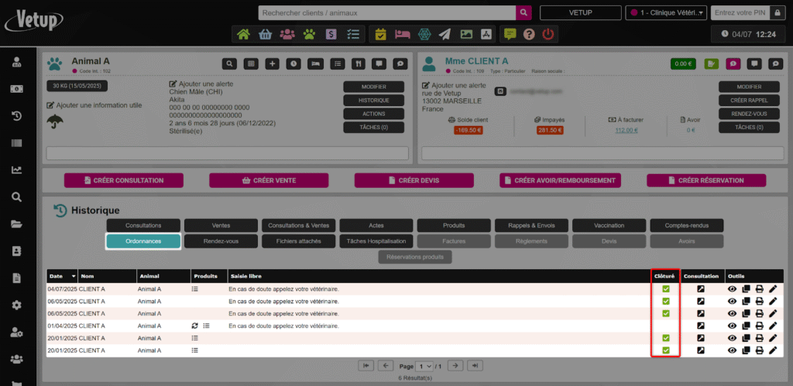Open the yellow calendar agenda icon
Viewport: 793px width, 386px height.
[x=380, y=34]
